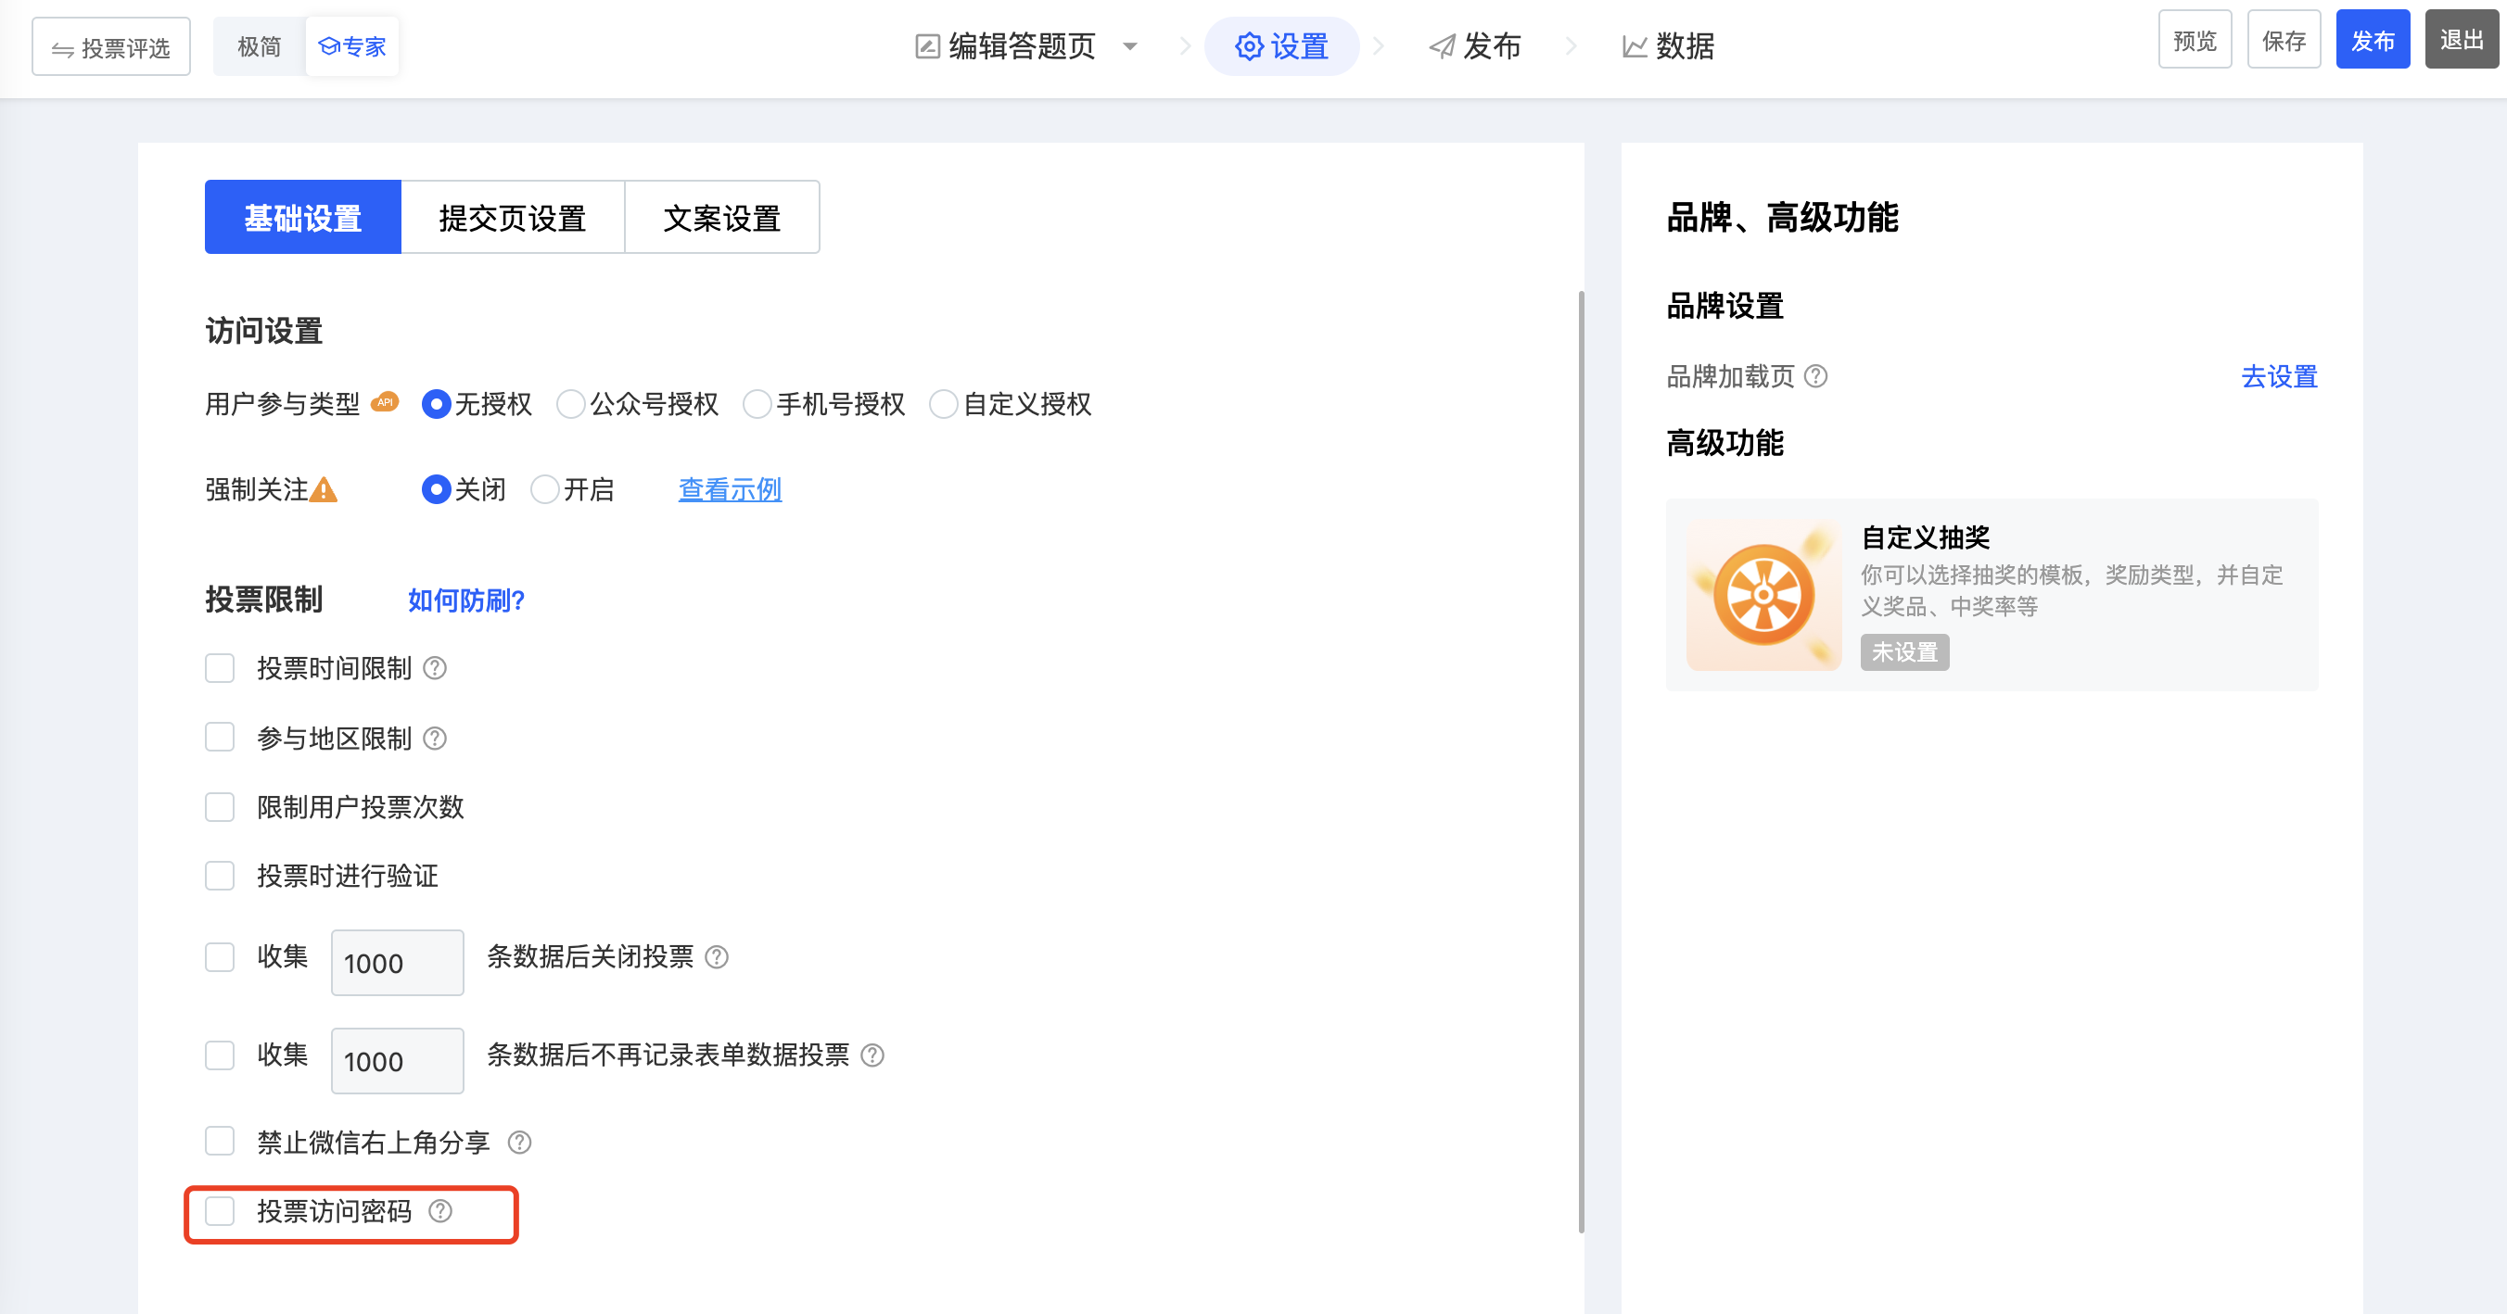Click 预览 button
The height and width of the screenshot is (1314, 2507).
tap(2195, 40)
